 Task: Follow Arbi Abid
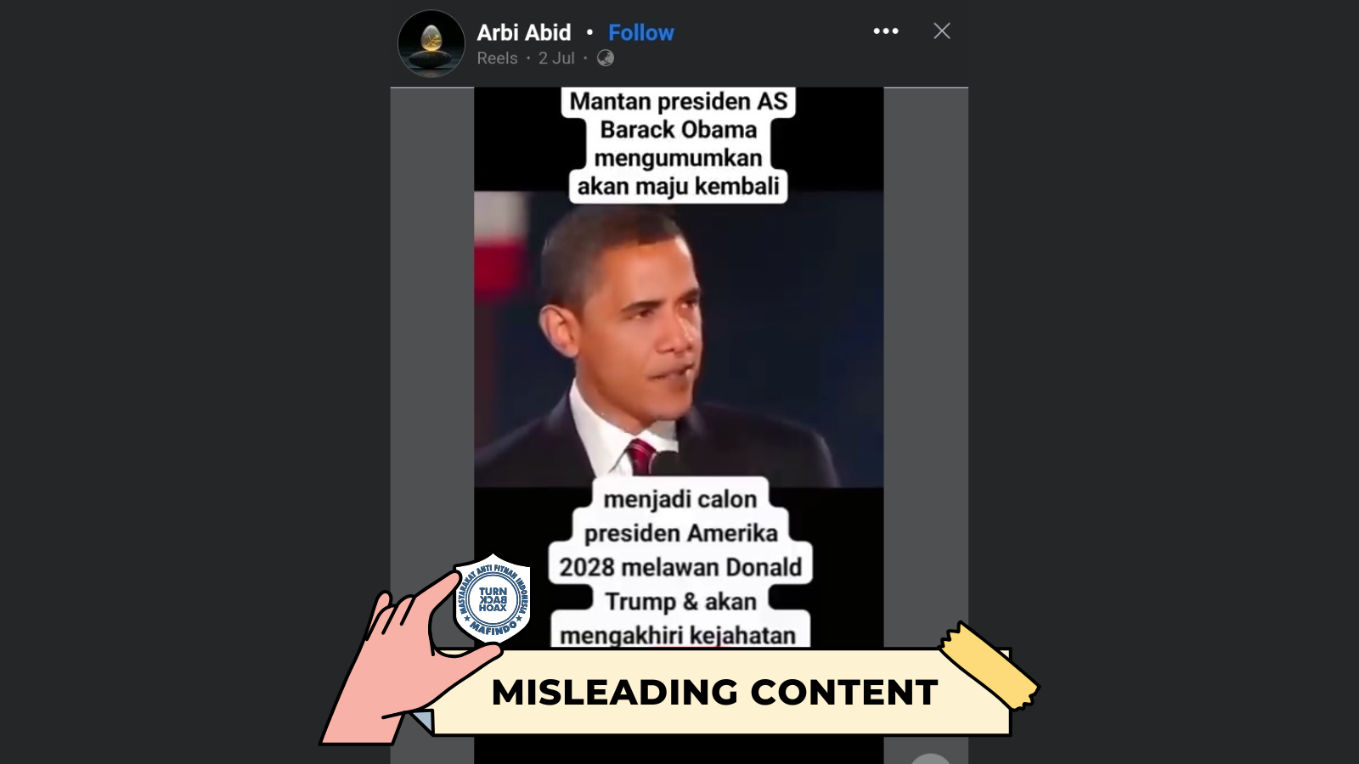coord(640,32)
